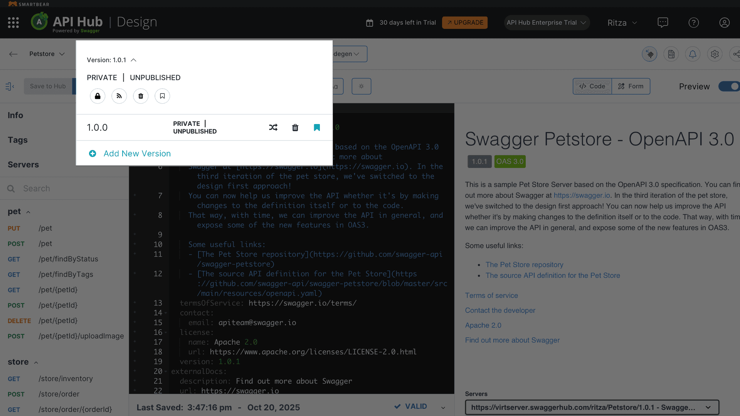Collapse the Version 1.0.1 dropdown
Image resolution: width=740 pixels, height=416 pixels.
pyautogui.click(x=133, y=60)
